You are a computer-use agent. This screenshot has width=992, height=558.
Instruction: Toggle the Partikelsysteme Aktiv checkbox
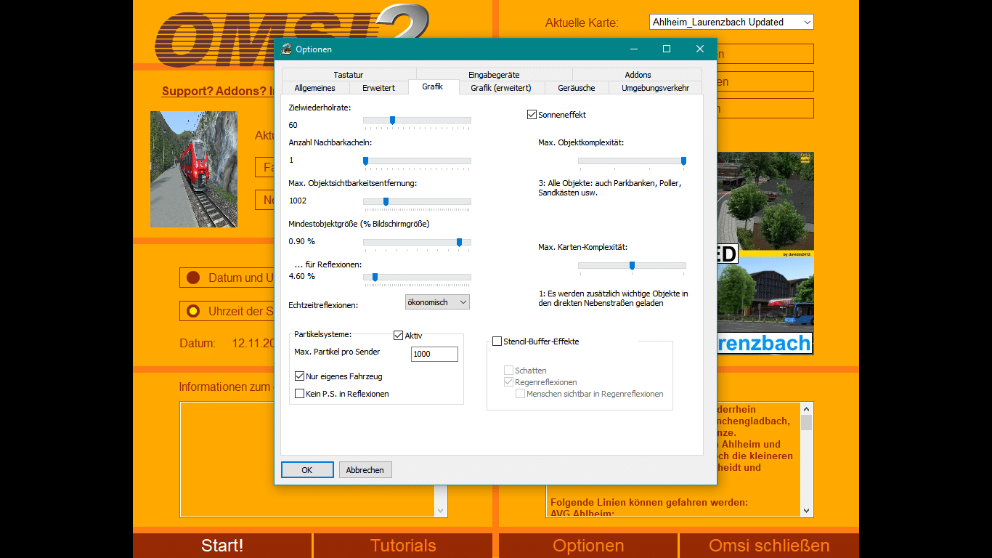point(399,336)
